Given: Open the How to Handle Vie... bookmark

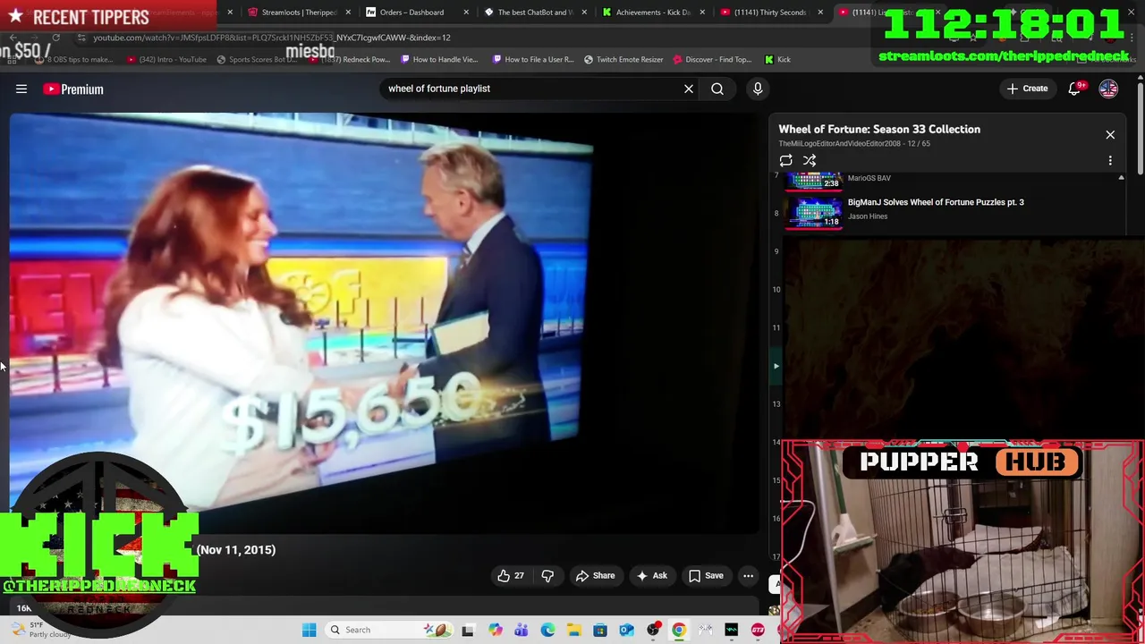Looking at the screenshot, I should coord(439,60).
